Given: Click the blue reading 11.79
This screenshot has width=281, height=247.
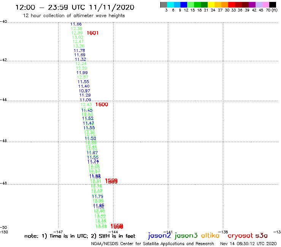Looking at the screenshot, I should pyautogui.click(x=98, y=196).
